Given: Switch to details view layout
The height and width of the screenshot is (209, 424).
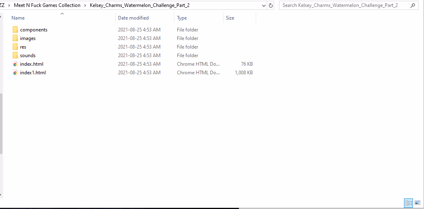Looking at the screenshot, I should [408, 203].
